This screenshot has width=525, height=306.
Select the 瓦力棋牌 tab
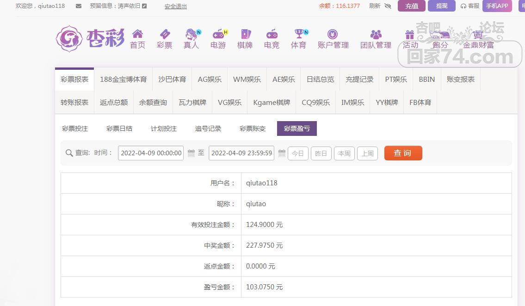[x=192, y=102]
